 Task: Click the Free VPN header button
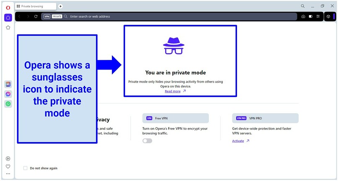point(175,118)
